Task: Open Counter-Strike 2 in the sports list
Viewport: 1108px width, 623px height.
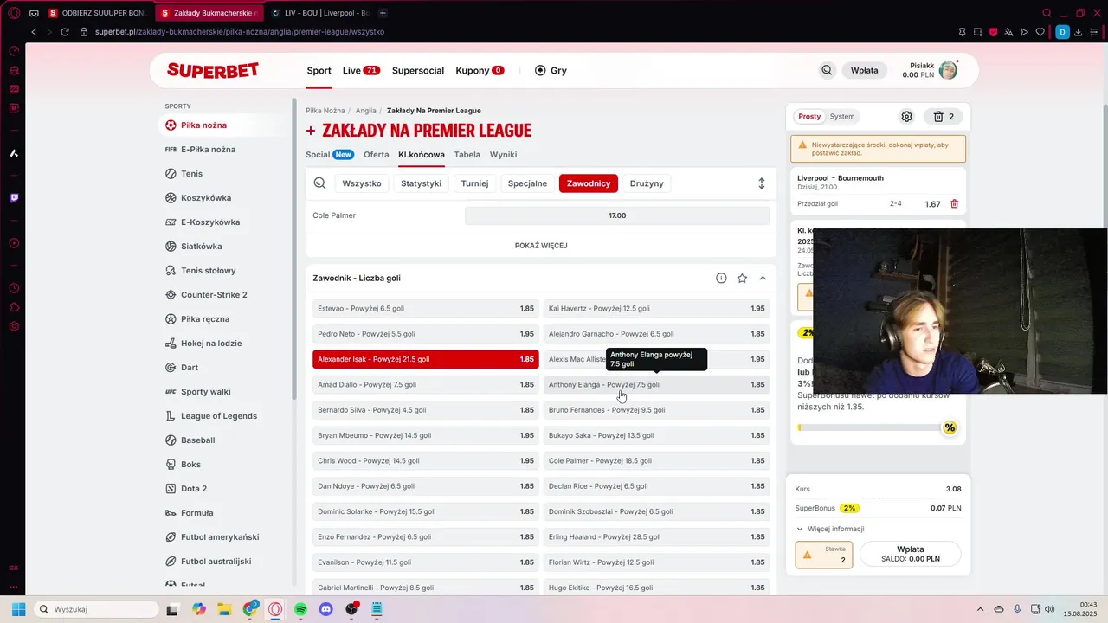Action: 214,295
